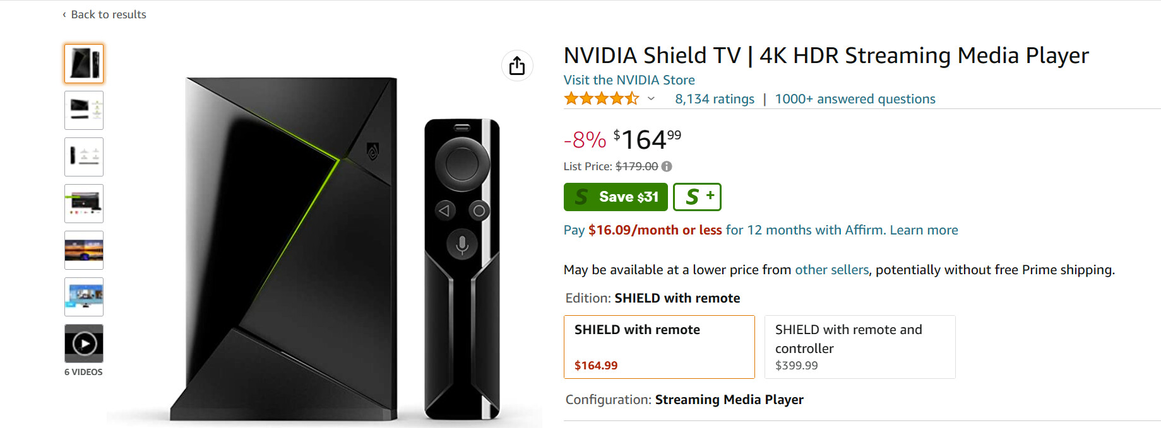The height and width of the screenshot is (428, 1161).
Task: Open 1000+ answered questions link
Action: [855, 99]
